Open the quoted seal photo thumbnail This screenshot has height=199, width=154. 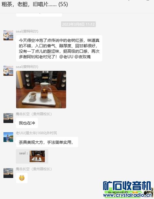(37, 156)
